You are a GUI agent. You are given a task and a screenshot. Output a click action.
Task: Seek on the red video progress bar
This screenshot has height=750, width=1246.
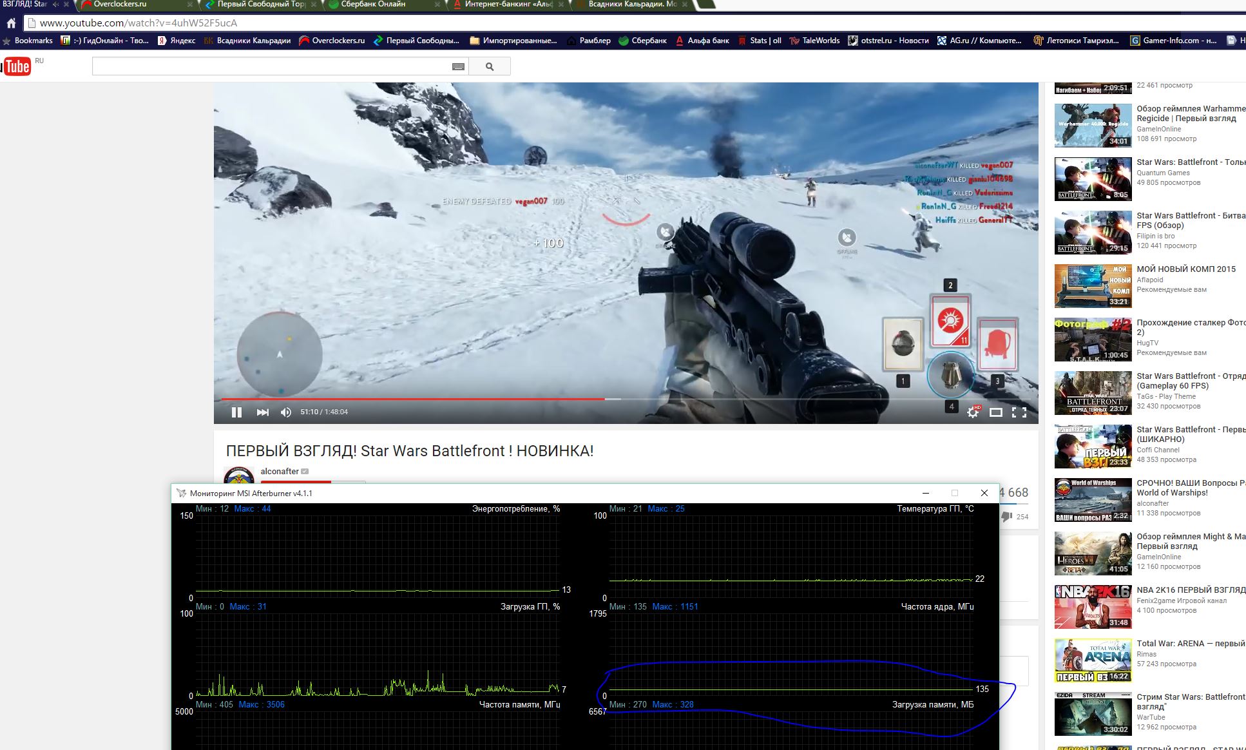point(412,399)
